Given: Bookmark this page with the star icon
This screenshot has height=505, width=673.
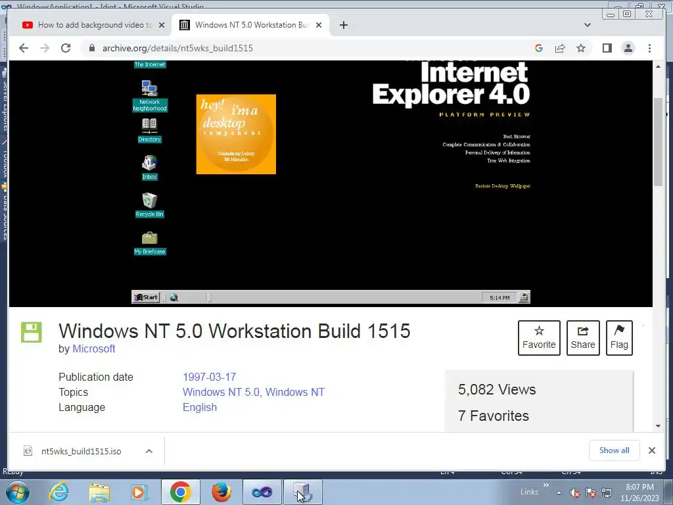Looking at the screenshot, I should click(x=581, y=48).
